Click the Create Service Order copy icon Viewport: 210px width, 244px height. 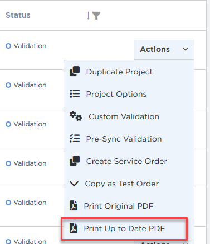tap(75, 161)
